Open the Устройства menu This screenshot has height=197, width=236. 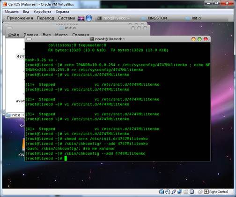[x=42, y=12]
